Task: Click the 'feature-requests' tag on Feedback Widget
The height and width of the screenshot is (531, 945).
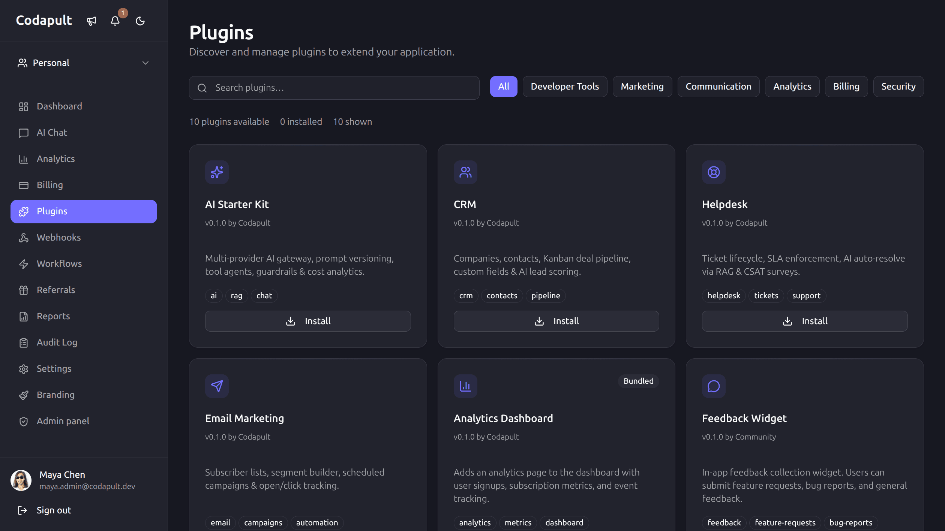Action: tap(785, 523)
